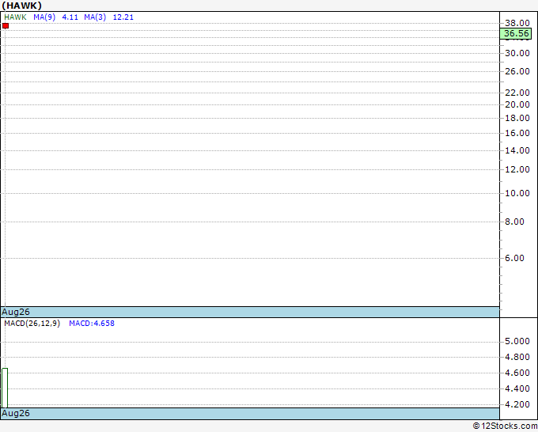Click the 38.00 price axis label
This screenshot has height=432, width=538.
517,23
